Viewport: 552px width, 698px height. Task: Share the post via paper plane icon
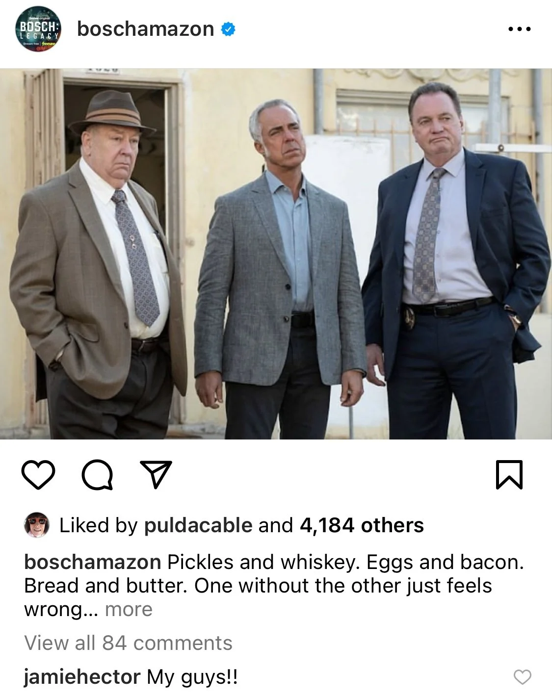coord(156,474)
